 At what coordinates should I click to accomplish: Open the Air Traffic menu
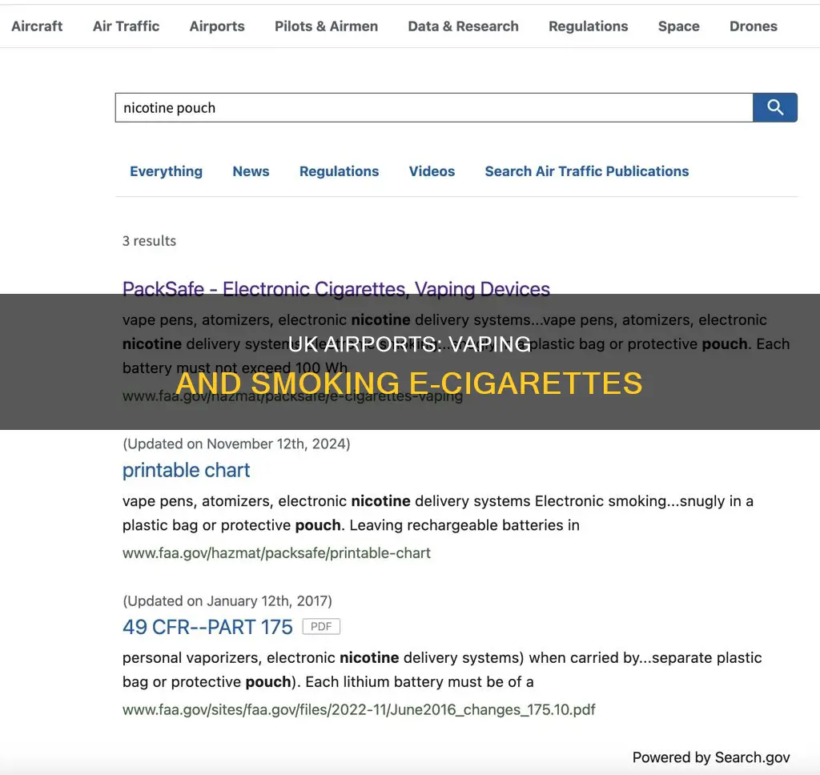coord(126,26)
